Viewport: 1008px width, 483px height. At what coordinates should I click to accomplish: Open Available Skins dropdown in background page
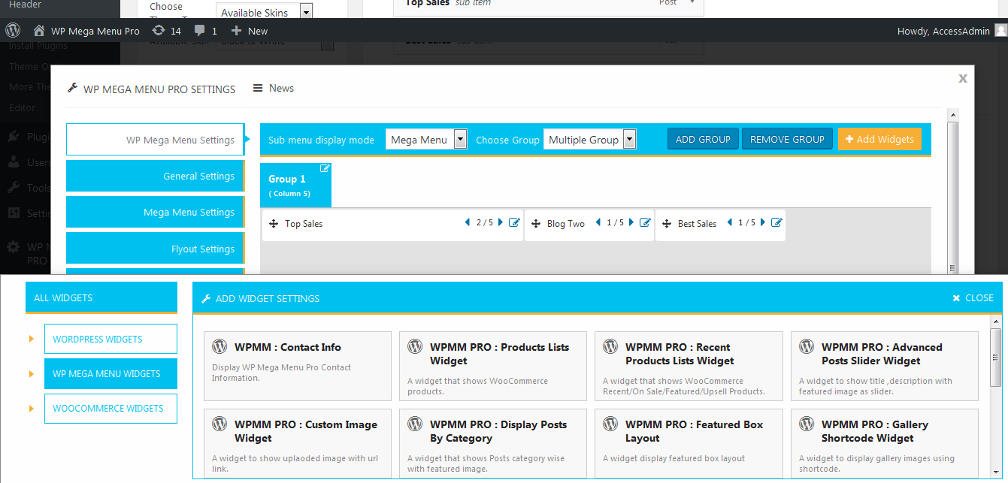pyautogui.click(x=264, y=12)
